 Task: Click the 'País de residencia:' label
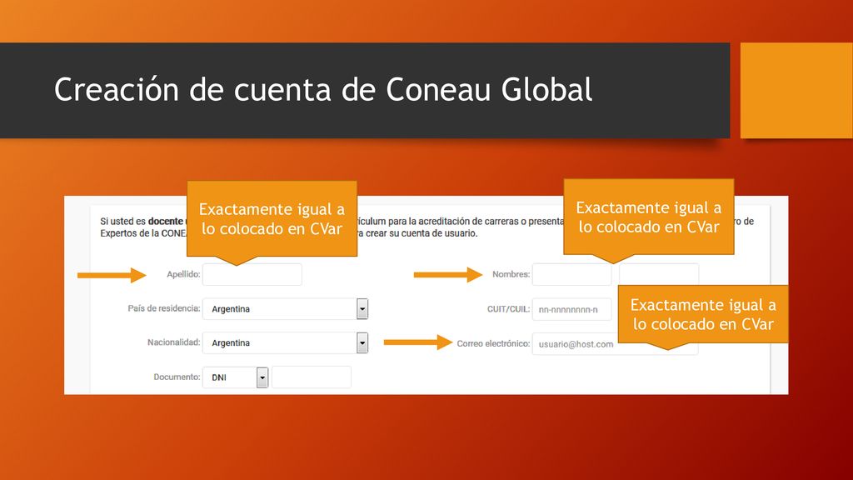coord(164,308)
